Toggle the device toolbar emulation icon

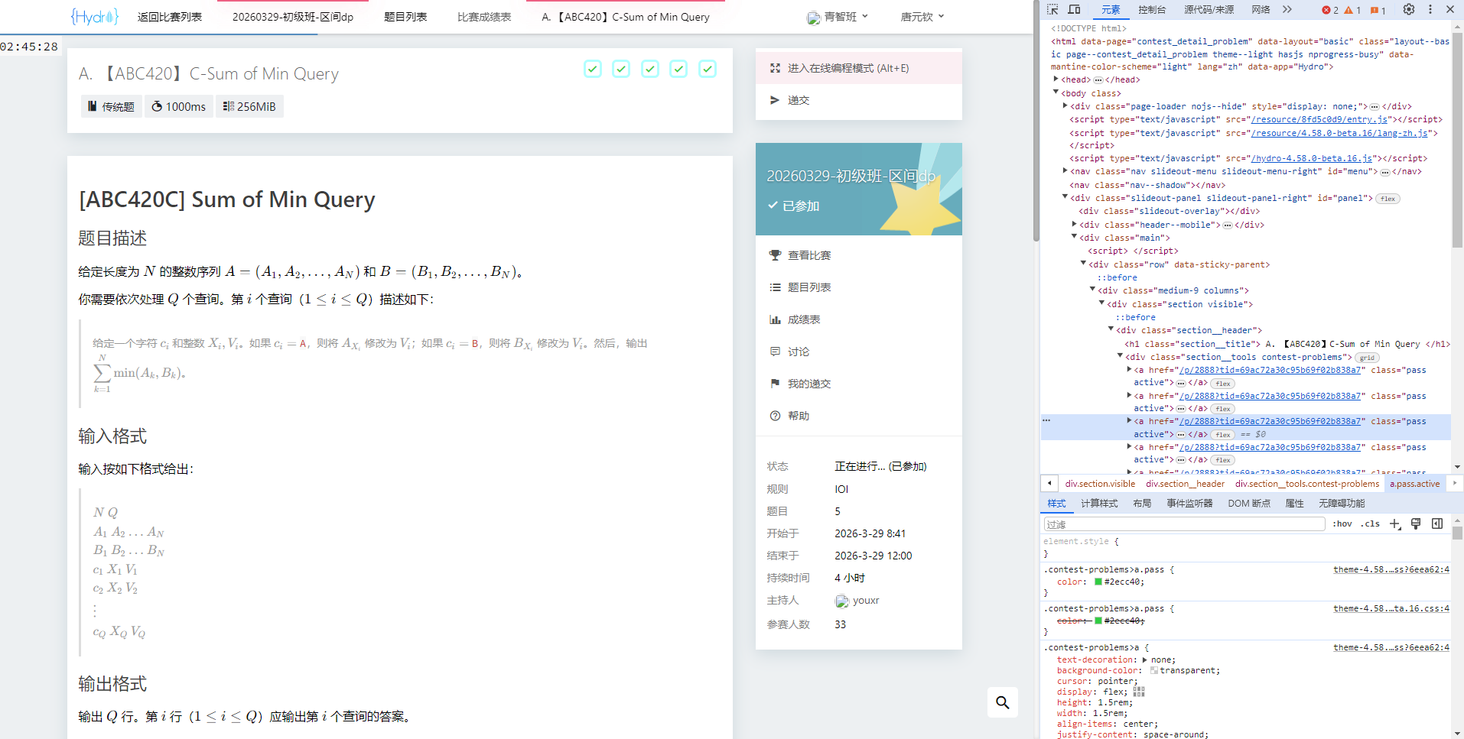click(1074, 9)
